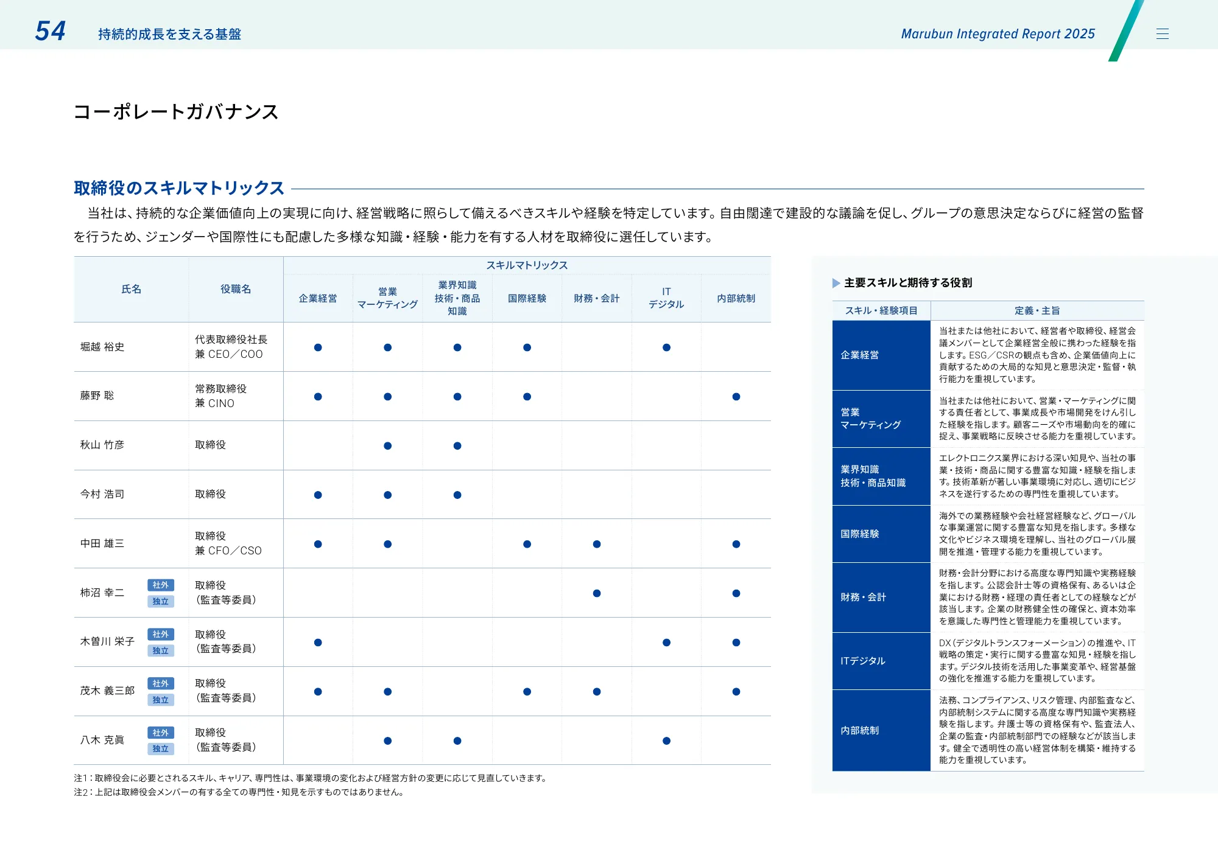Click the skill dot for 堀越 裕史 under 企業経営

click(317, 347)
